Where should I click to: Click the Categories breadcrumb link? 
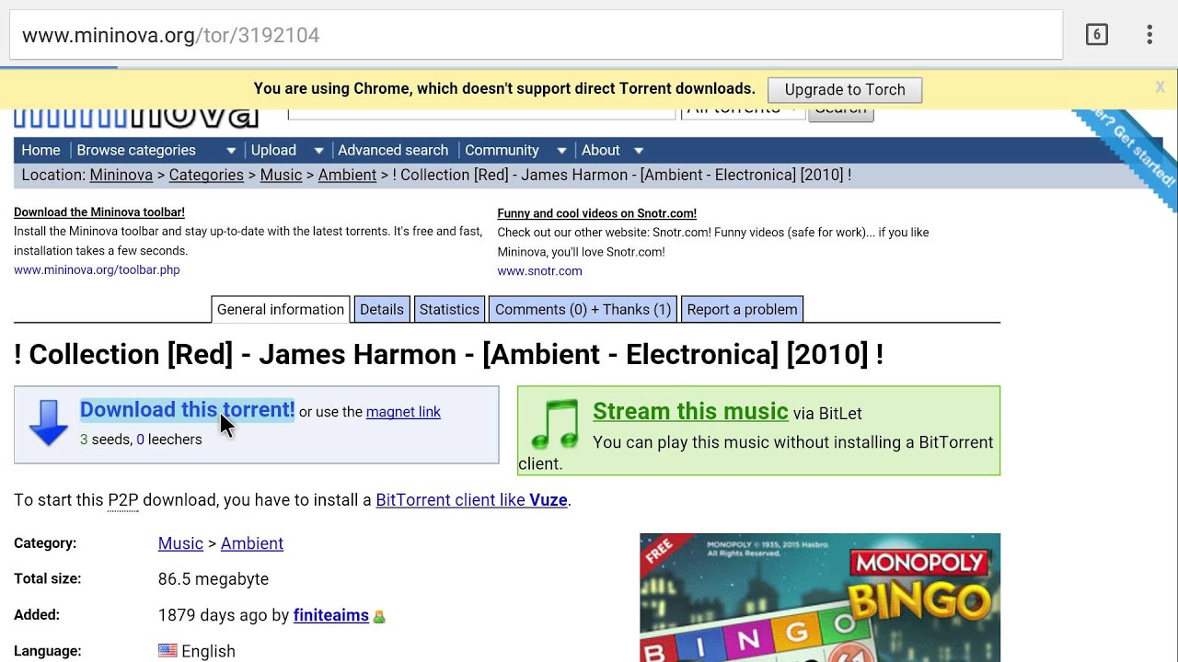pyautogui.click(x=206, y=175)
